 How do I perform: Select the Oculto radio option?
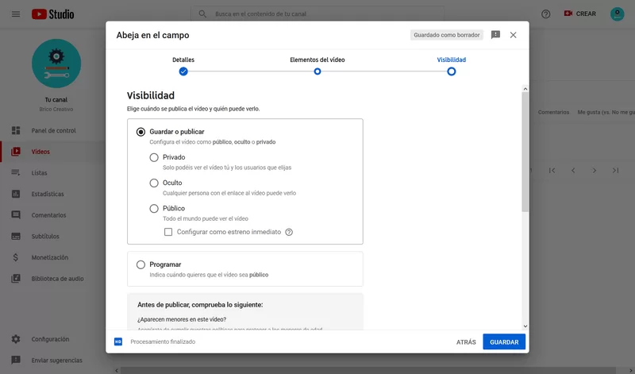(154, 183)
